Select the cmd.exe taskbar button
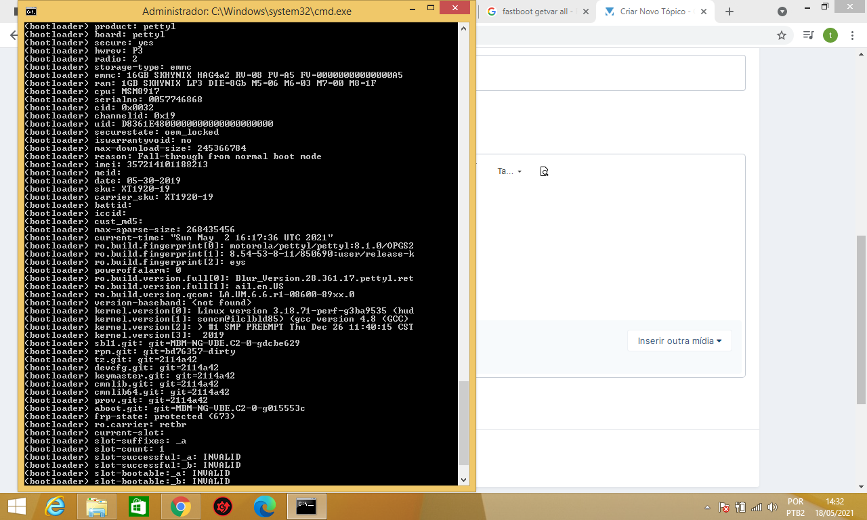 pyautogui.click(x=306, y=506)
